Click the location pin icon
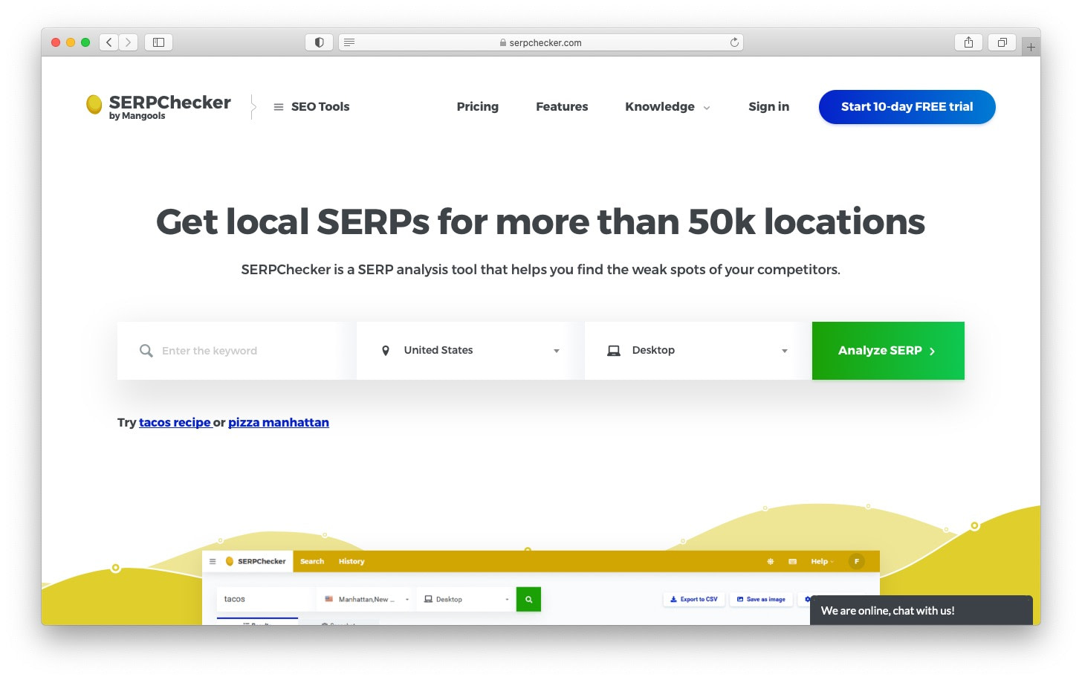1082x680 pixels. pos(385,351)
